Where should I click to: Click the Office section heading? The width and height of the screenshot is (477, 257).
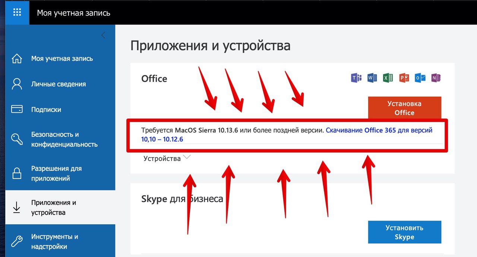pyautogui.click(x=154, y=78)
